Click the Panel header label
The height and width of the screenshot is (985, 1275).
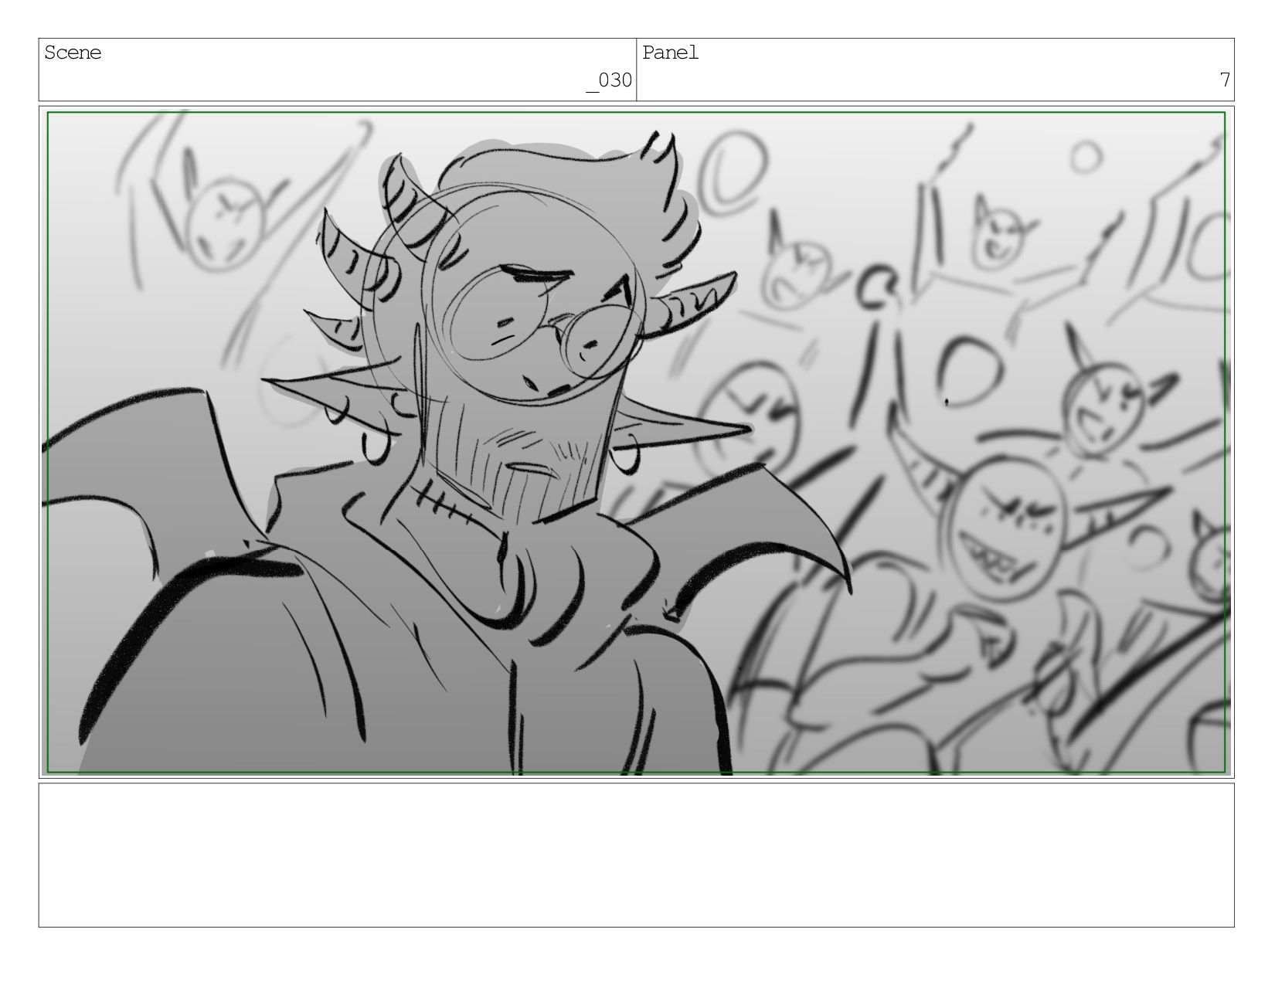(x=670, y=53)
